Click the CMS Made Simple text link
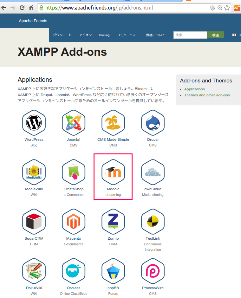 tap(113, 139)
